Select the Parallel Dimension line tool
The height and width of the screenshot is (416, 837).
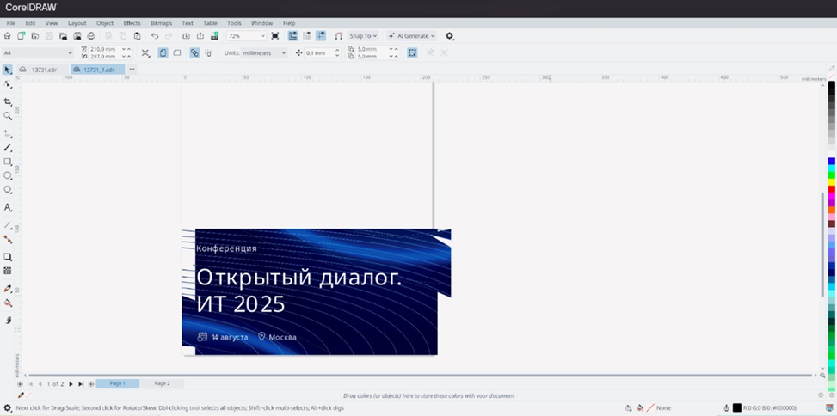[8, 225]
